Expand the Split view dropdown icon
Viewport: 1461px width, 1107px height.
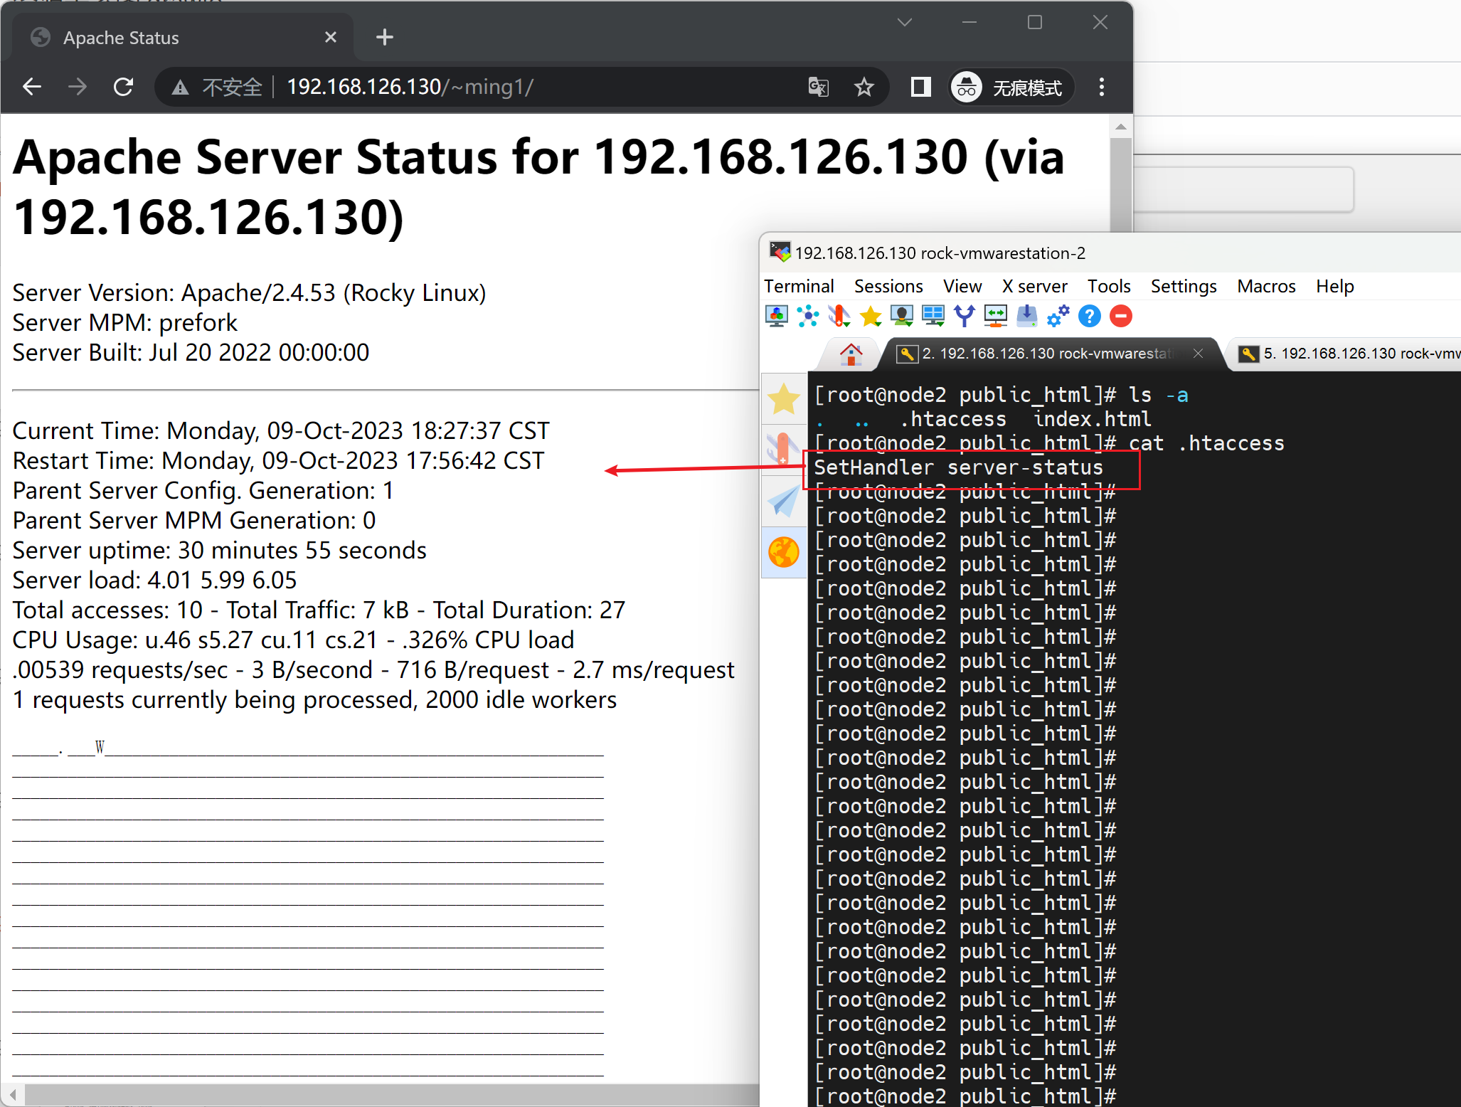(933, 316)
